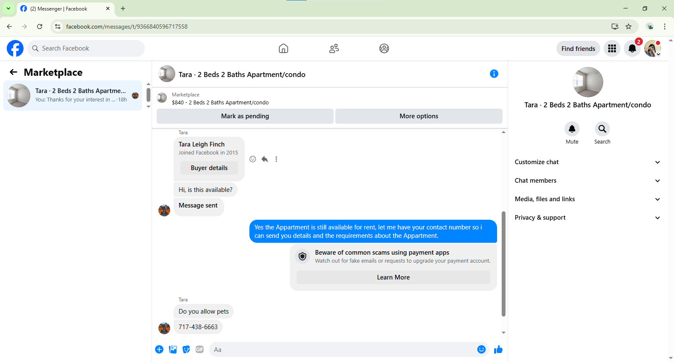Click the shield scam warning icon
Viewport: 674px width, 362px height.
coord(302,256)
